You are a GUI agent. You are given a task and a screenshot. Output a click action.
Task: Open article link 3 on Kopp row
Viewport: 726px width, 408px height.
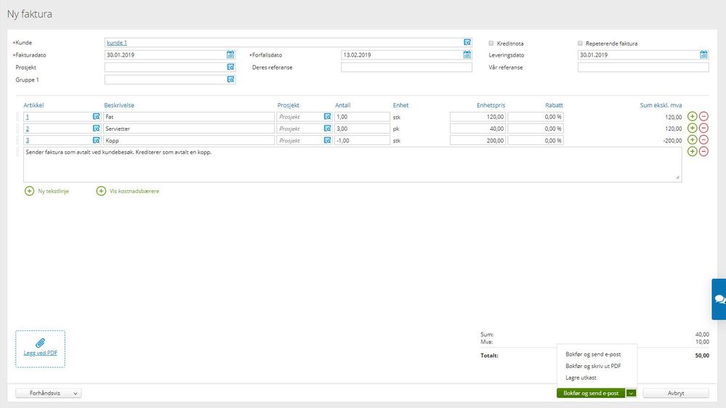click(28, 141)
